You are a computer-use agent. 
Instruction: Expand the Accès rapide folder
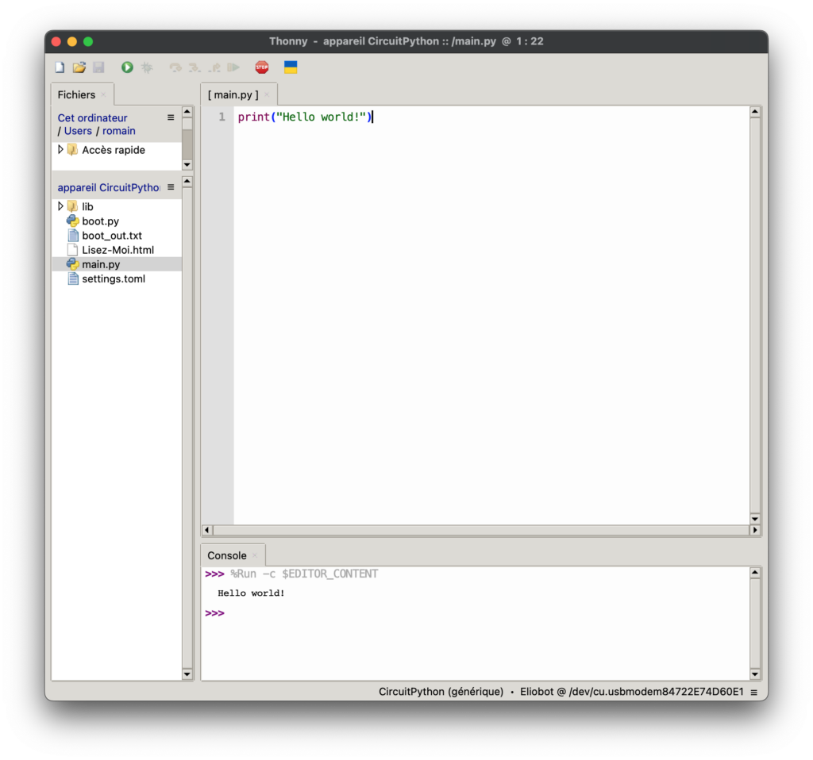coord(60,149)
